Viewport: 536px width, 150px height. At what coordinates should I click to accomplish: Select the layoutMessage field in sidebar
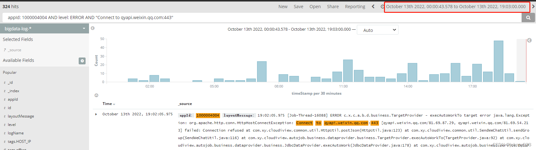pyautogui.click(x=21, y=116)
